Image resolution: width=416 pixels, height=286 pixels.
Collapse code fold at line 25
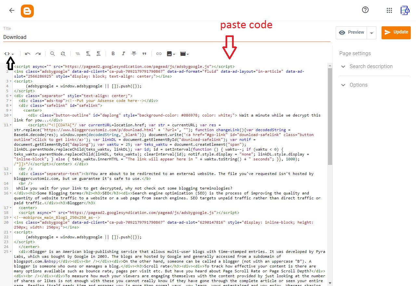click(x=11, y=252)
